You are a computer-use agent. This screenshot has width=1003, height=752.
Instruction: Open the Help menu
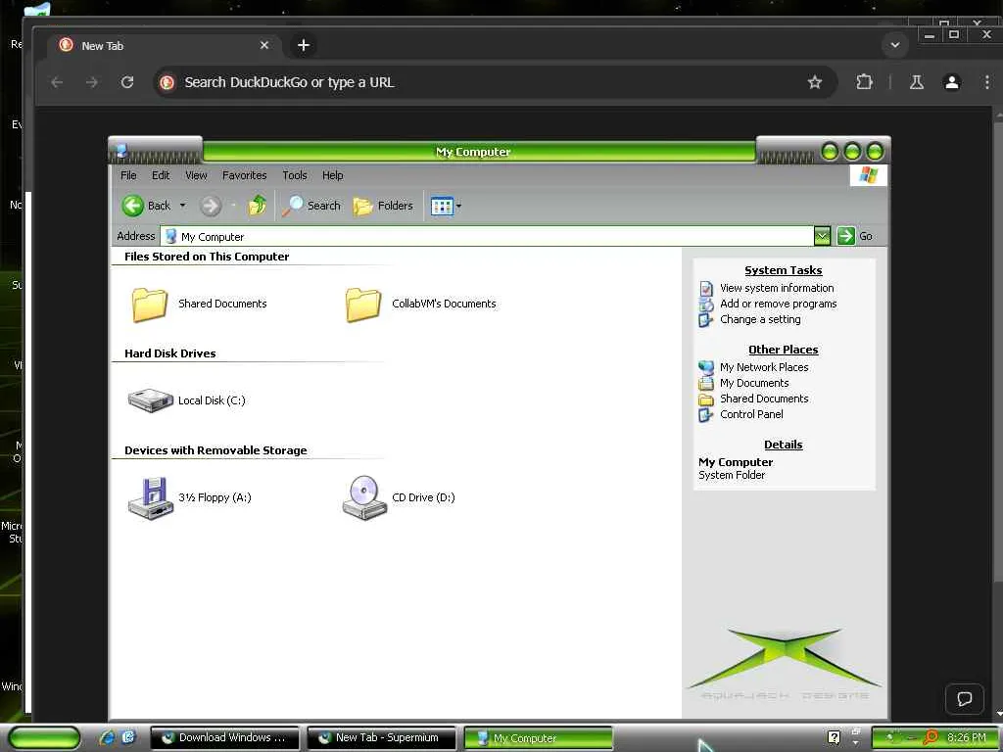point(333,175)
